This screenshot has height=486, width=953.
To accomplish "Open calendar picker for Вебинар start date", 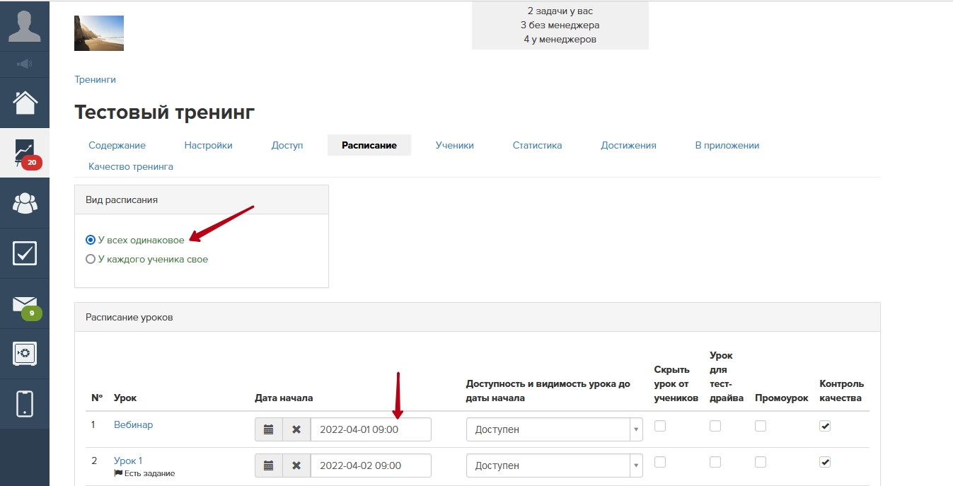I will (x=268, y=429).
